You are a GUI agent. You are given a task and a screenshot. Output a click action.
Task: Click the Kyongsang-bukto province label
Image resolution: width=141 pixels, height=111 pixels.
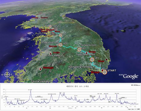89,45
